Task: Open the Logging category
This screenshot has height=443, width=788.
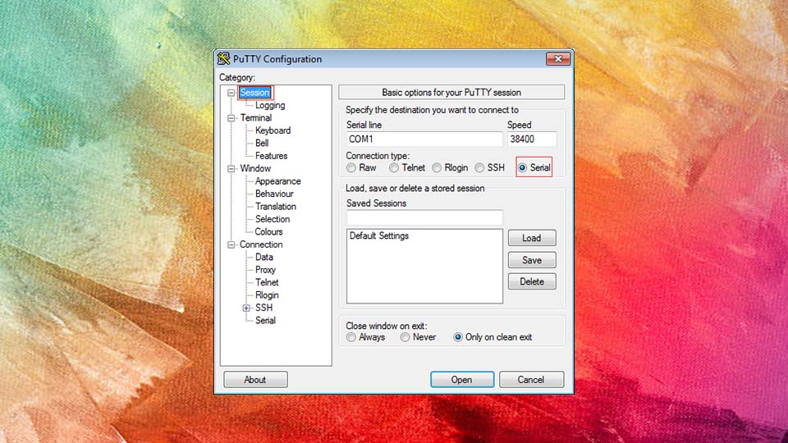Action: point(270,106)
